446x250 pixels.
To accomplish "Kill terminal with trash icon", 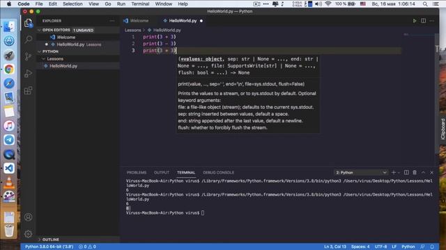I will point(415,172).
